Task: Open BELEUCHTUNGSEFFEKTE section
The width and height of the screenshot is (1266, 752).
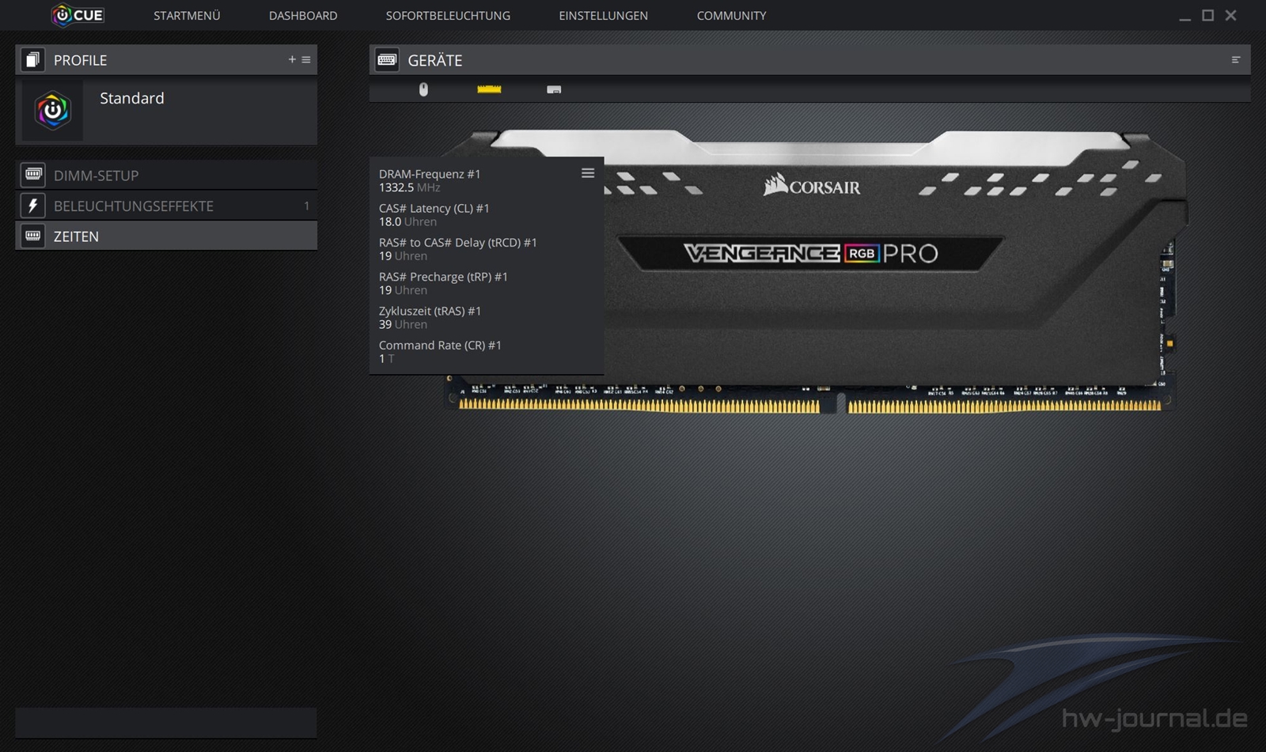Action: [x=166, y=206]
